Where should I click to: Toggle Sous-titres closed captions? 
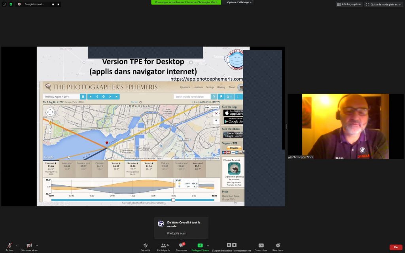pyautogui.click(x=261, y=247)
